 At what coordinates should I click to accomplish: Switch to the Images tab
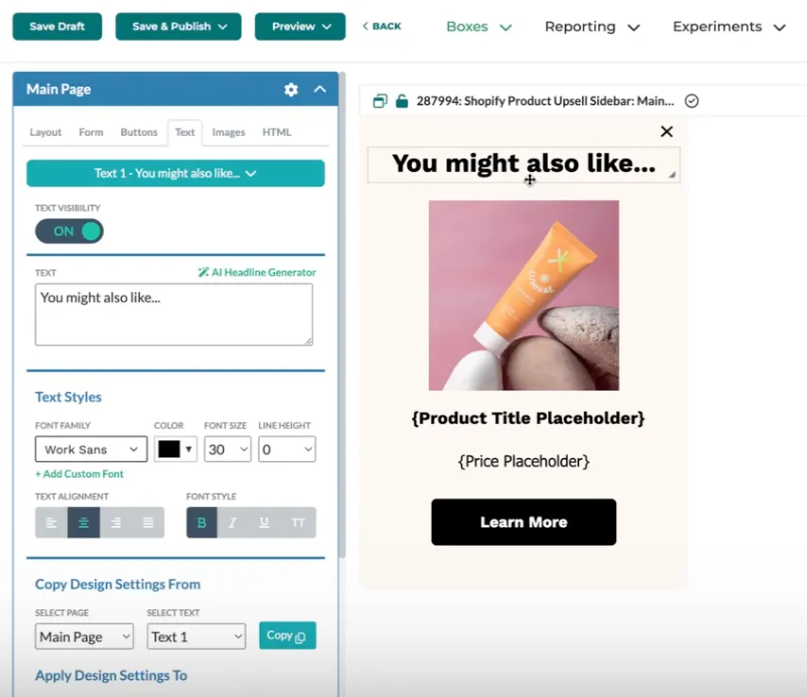229,133
